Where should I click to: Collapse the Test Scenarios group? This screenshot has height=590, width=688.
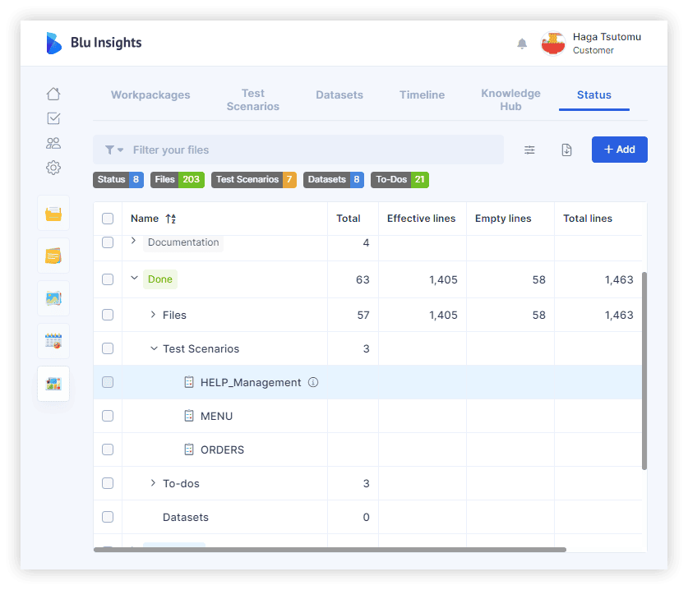[x=154, y=348]
